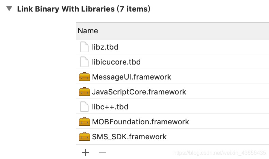Click the SMS_SDK.framework toolbox icon
Screen dimensions: 269x159
(x=84, y=137)
